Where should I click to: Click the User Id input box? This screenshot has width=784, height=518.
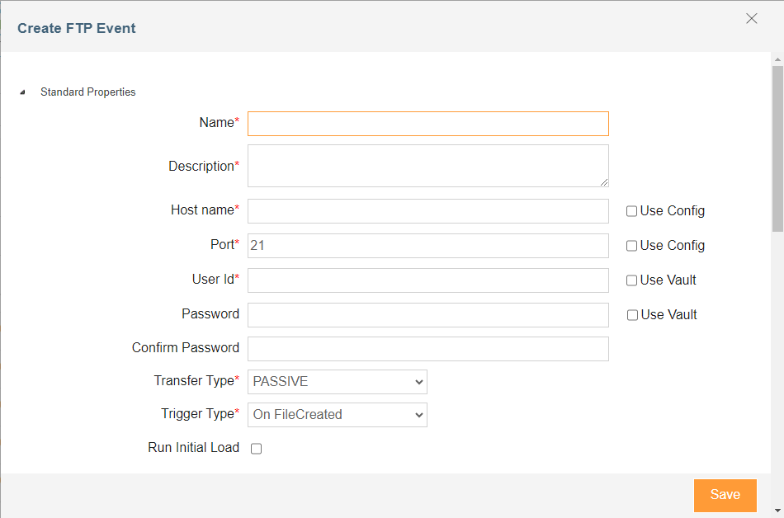[428, 280]
